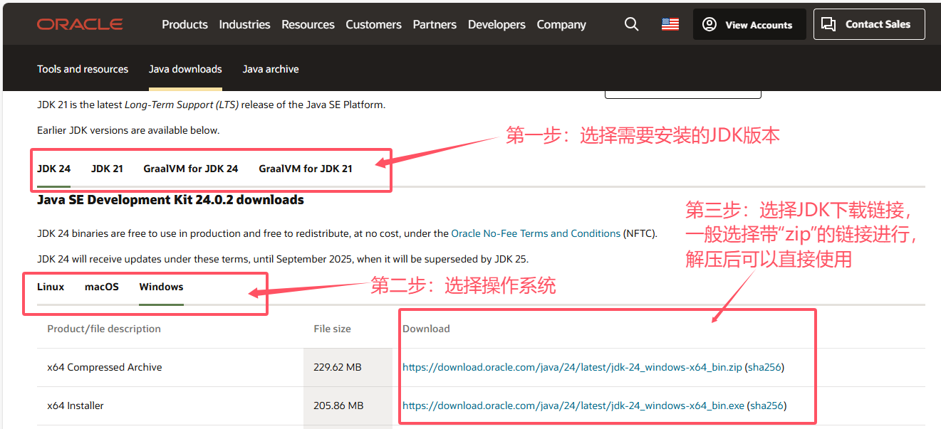941x429 pixels.
Task: Switch to GraalVM for JDK 21 tab
Action: (306, 169)
